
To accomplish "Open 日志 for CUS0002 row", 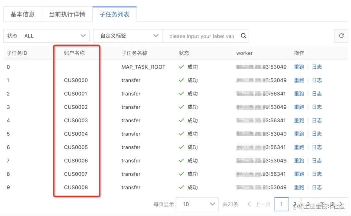I will tap(317, 107).
